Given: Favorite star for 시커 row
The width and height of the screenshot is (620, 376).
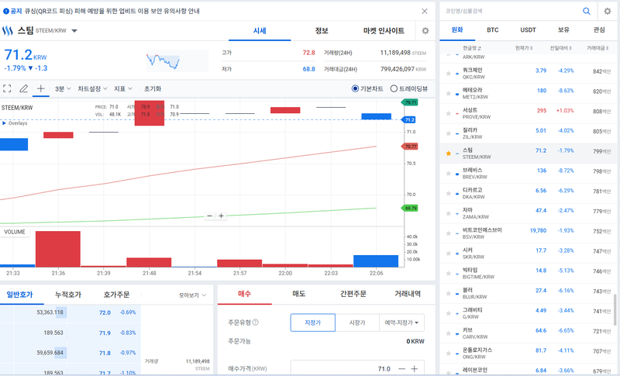Looking at the screenshot, I should pos(449,253).
